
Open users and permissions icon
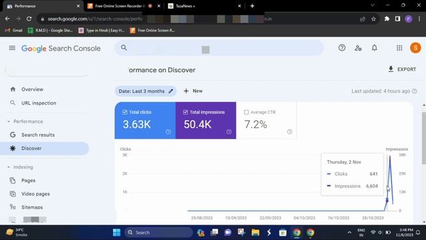tap(358, 48)
